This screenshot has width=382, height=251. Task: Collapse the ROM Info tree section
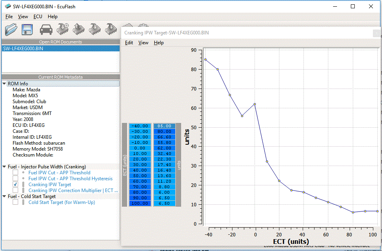[x=4, y=84]
